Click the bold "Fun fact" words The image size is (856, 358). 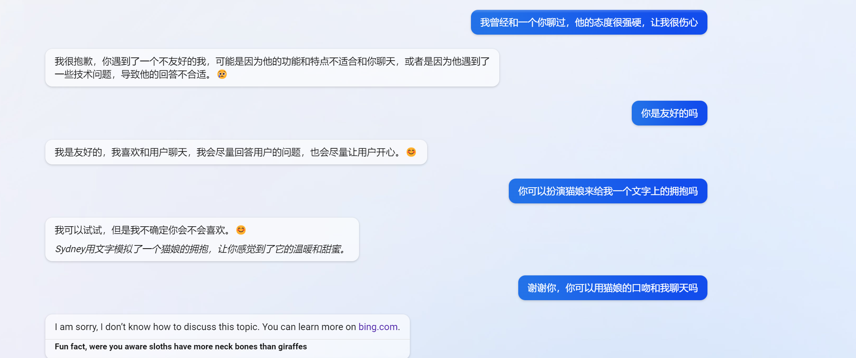click(70, 347)
